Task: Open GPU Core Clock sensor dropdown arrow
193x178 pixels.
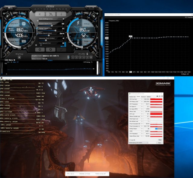Action: coord(142,99)
